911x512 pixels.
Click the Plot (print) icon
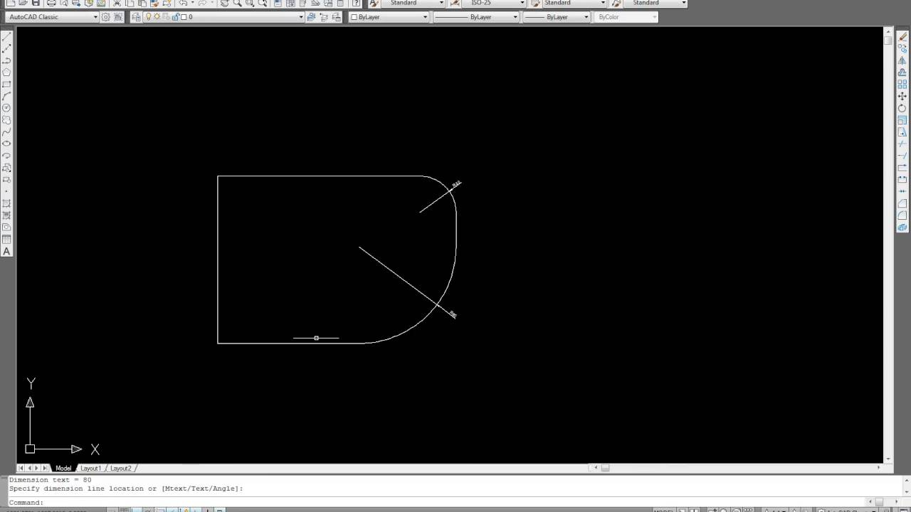(51, 3)
